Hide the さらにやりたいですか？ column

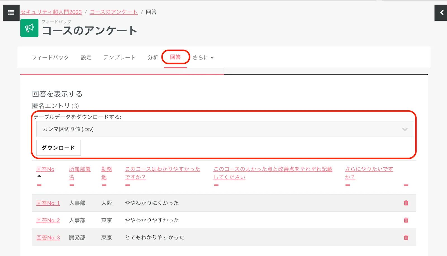[348, 185]
